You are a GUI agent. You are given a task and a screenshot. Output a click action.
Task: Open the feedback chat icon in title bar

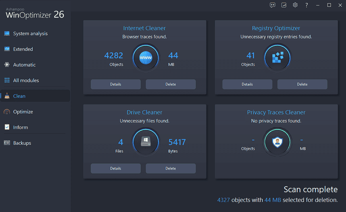point(273,5)
